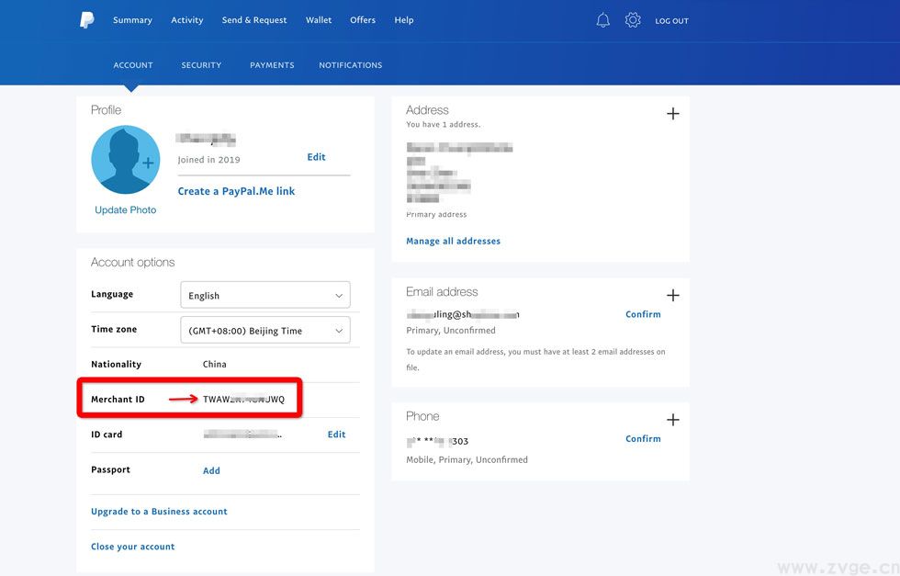Image resolution: width=900 pixels, height=576 pixels.
Task: Add an email using the plus icon
Action: [673, 296]
